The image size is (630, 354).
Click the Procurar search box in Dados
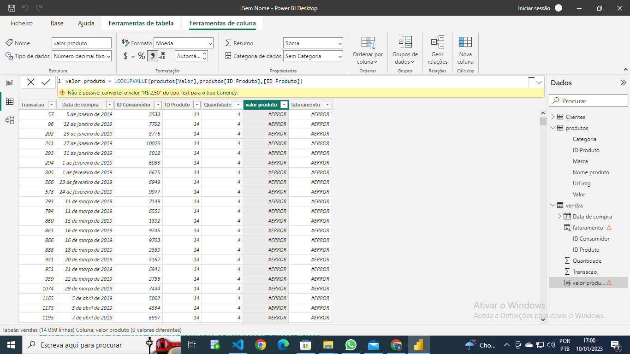coord(588,100)
